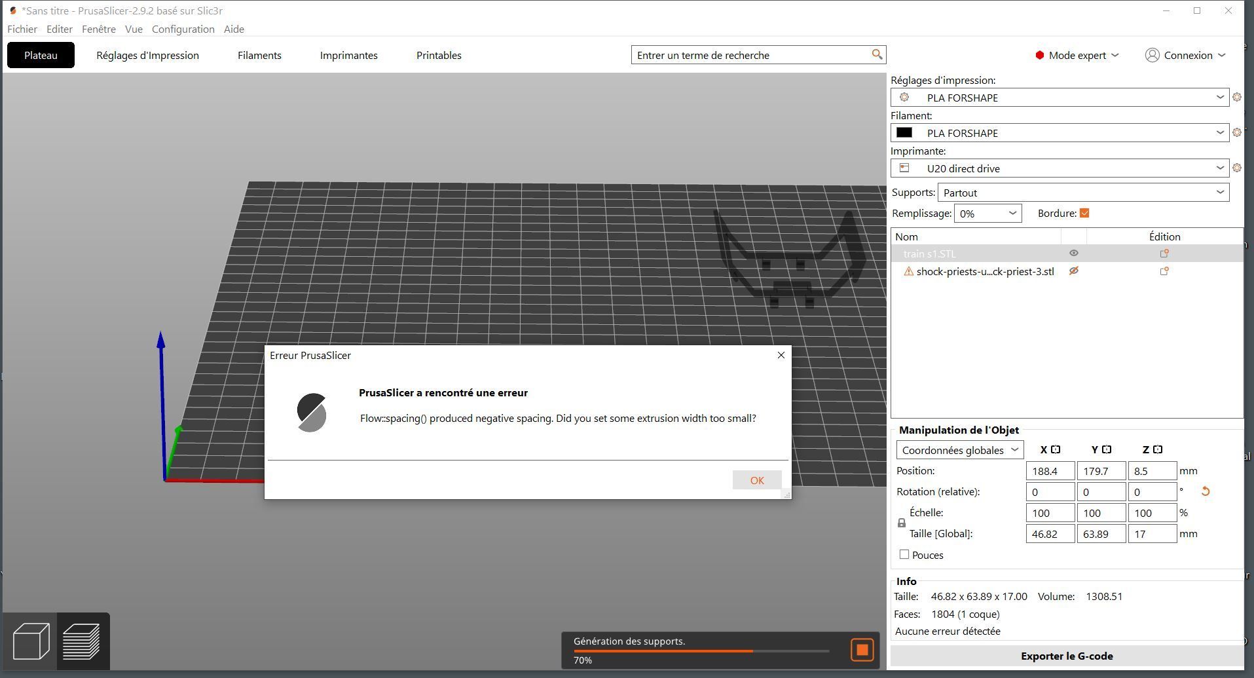Open the Réglages d'impression preset dropdown
Viewport: 1254px width, 678px height.
(x=1060, y=97)
